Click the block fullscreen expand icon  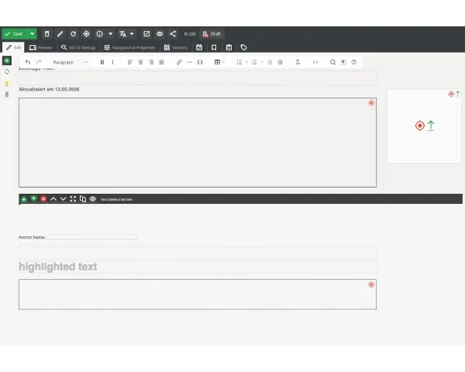[73, 198]
